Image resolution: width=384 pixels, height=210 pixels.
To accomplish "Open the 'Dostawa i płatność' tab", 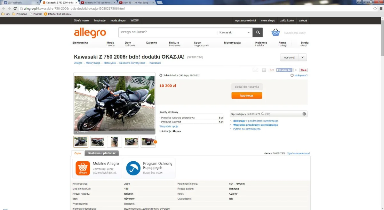I will [101, 153].
